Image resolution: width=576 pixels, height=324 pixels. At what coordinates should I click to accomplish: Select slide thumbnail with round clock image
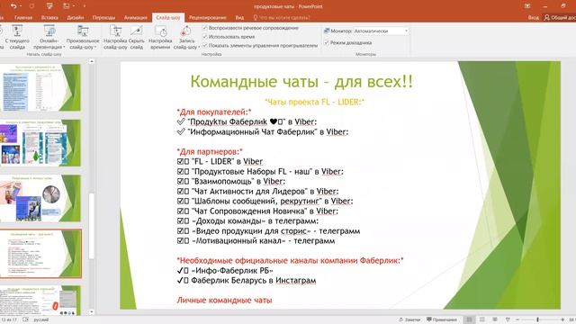coord(40,198)
